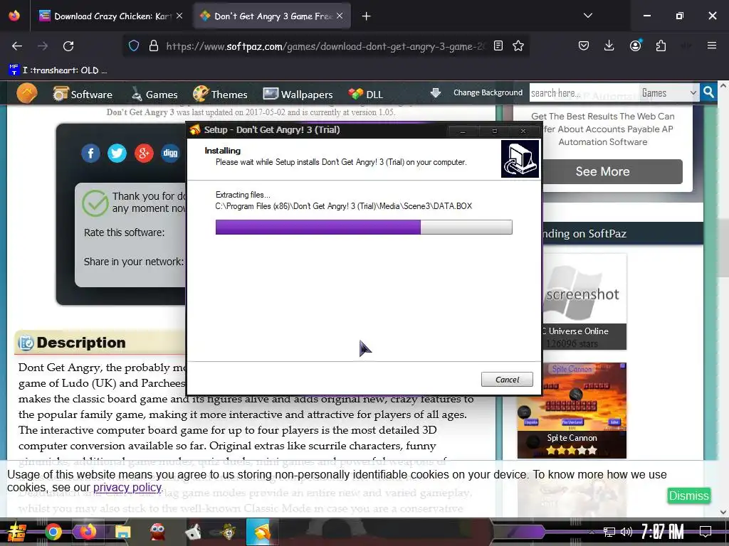Image resolution: width=729 pixels, height=546 pixels.
Task: Open the tracking protection shield icon
Action: pyautogui.click(x=134, y=45)
